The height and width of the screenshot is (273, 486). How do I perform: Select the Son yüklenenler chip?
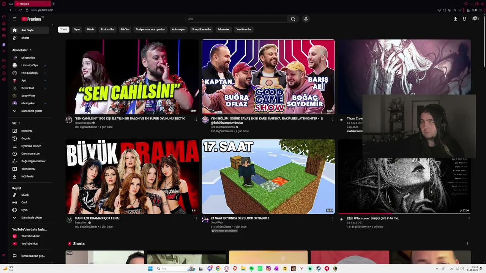pos(202,30)
